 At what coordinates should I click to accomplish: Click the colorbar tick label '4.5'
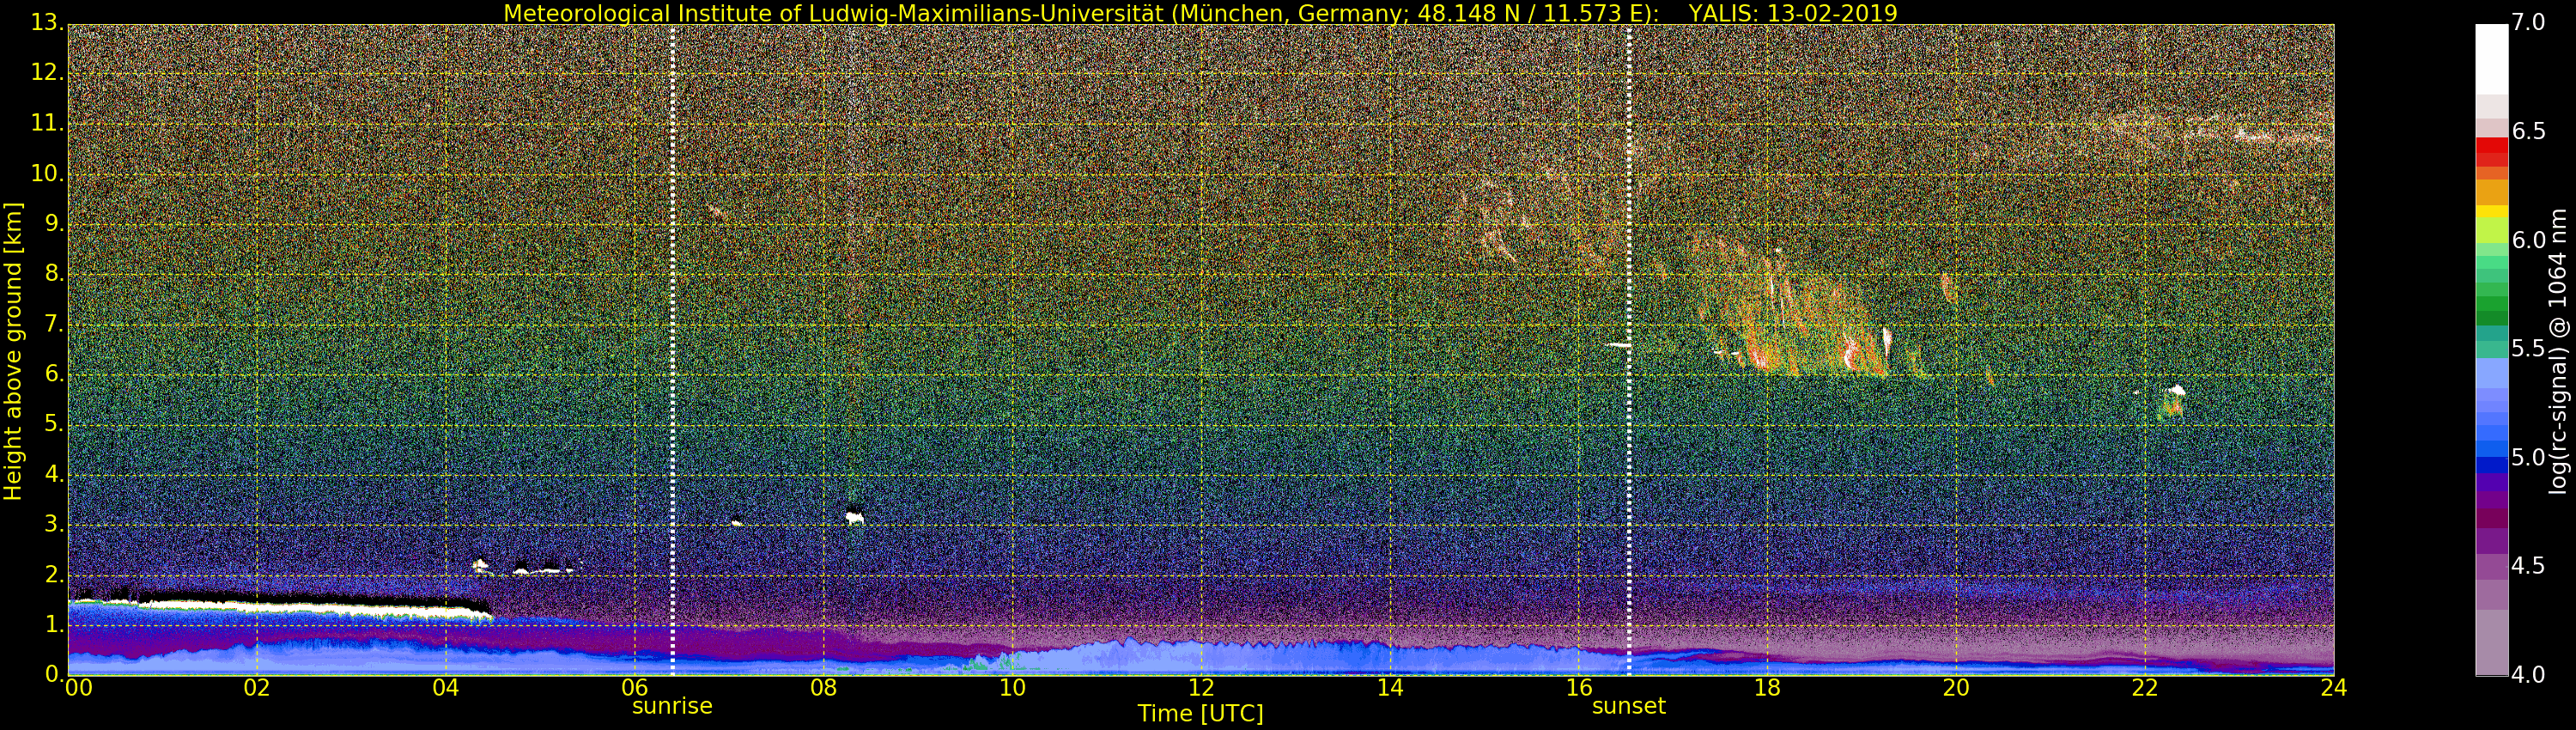click(2528, 566)
